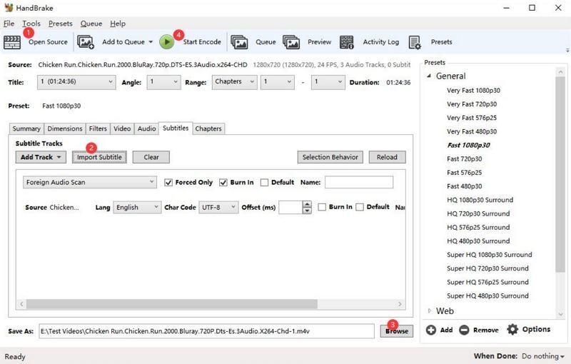This screenshot has width=571, height=364.
Task: Open the Lang English dropdown
Action: 137,208
